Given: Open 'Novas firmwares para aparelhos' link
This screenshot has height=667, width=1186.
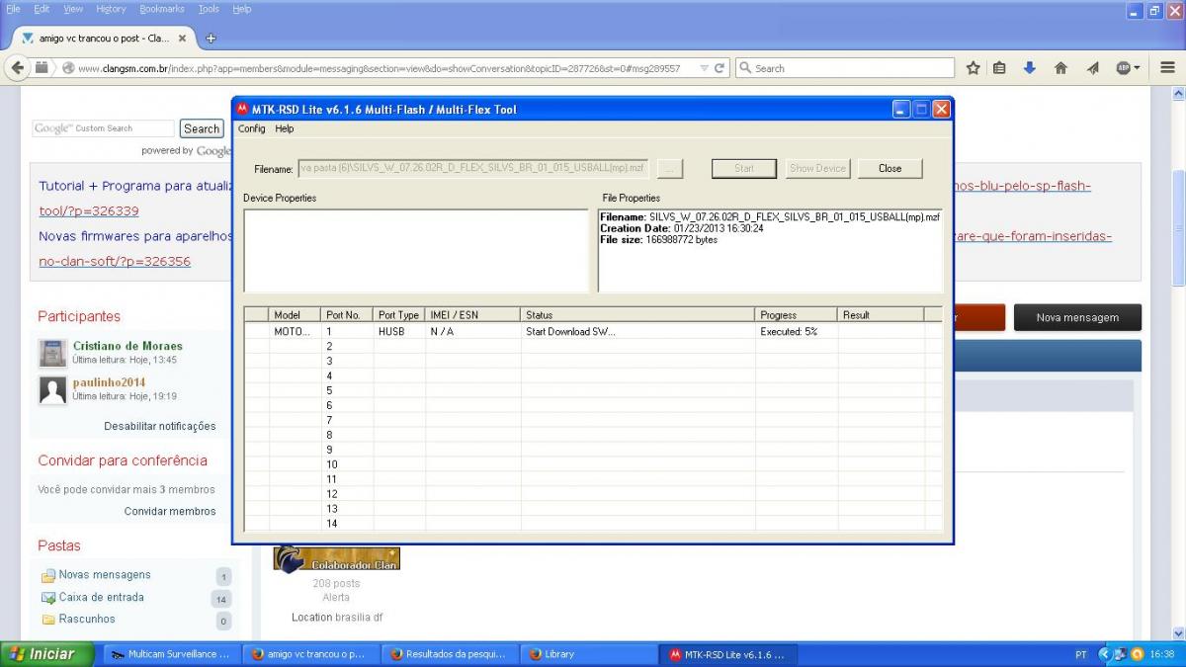Looking at the screenshot, I should click(135, 236).
